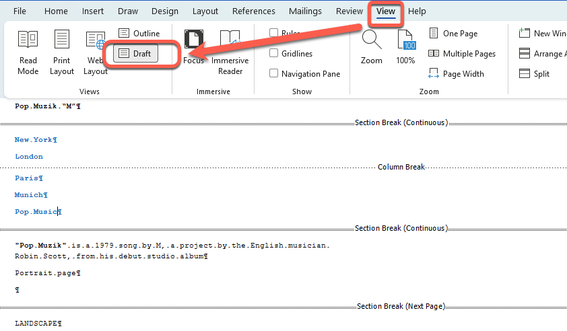Viewport: 567px width, 331px height.
Task: Click Section Break (Continuous) below Pop Music
Action: pyautogui.click(x=401, y=228)
